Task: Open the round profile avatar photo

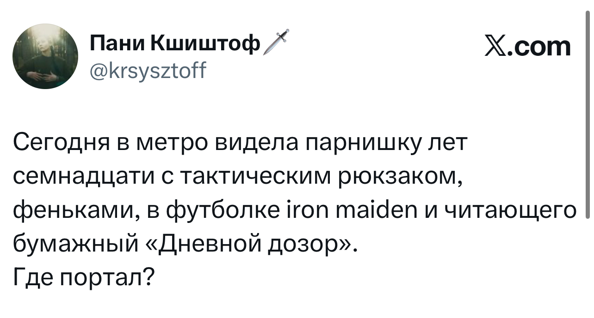Action: pyautogui.click(x=46, y=56)
